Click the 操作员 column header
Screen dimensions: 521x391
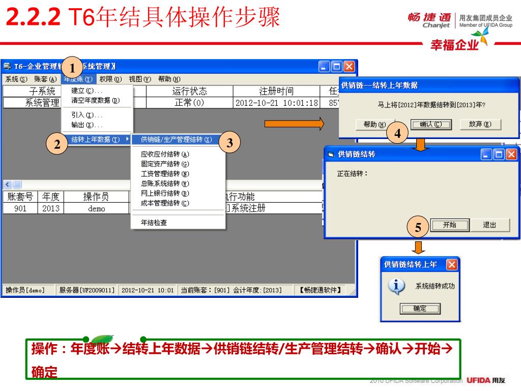pyautogui.click(x=96, y=197)
